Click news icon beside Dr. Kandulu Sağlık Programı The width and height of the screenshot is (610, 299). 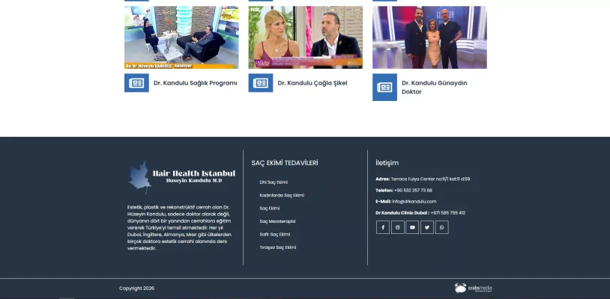[136, 83]
